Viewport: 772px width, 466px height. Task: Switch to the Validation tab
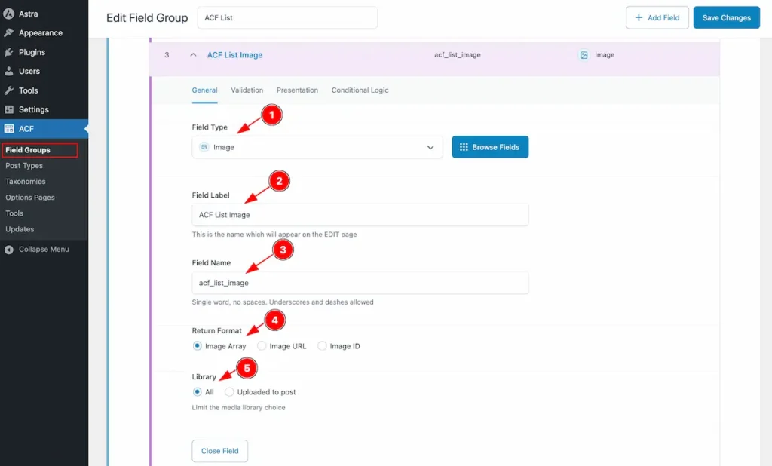pos(247,90)
